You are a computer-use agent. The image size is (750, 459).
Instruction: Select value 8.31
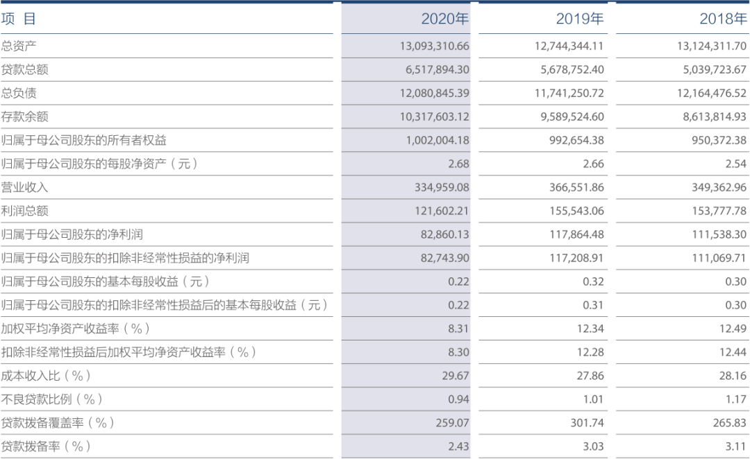(458, 329)
